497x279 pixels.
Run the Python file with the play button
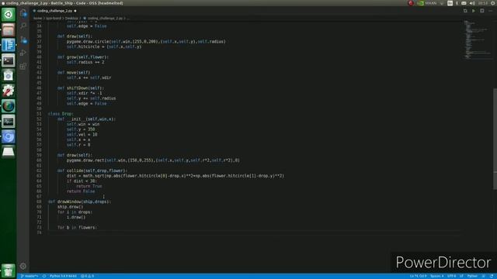[474, 11]
